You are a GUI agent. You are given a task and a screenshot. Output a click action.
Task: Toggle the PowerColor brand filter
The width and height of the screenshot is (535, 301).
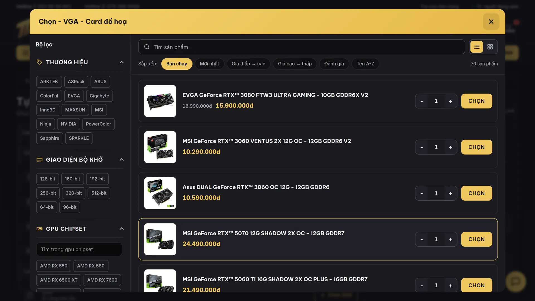98,124
